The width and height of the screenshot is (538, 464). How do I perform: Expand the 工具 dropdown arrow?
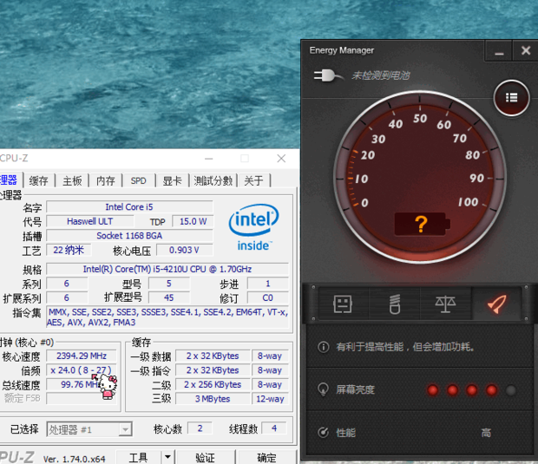tap(167, 457)
